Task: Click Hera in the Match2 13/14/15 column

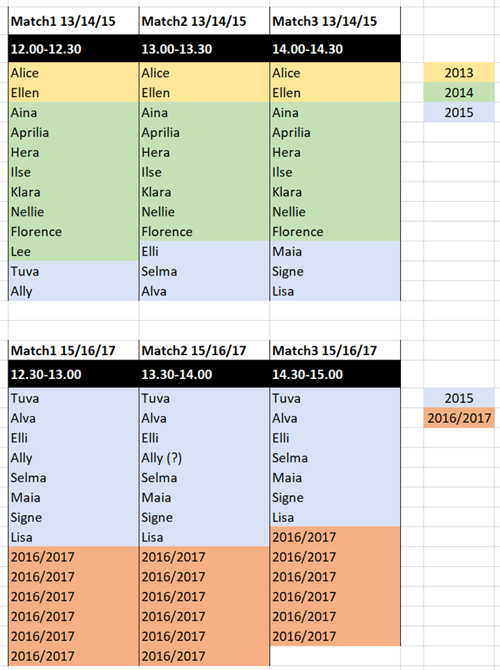Action: pyautogui.click(x=204, y=152)
